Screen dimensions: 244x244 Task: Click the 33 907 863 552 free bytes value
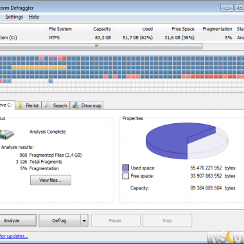[206, 176]
